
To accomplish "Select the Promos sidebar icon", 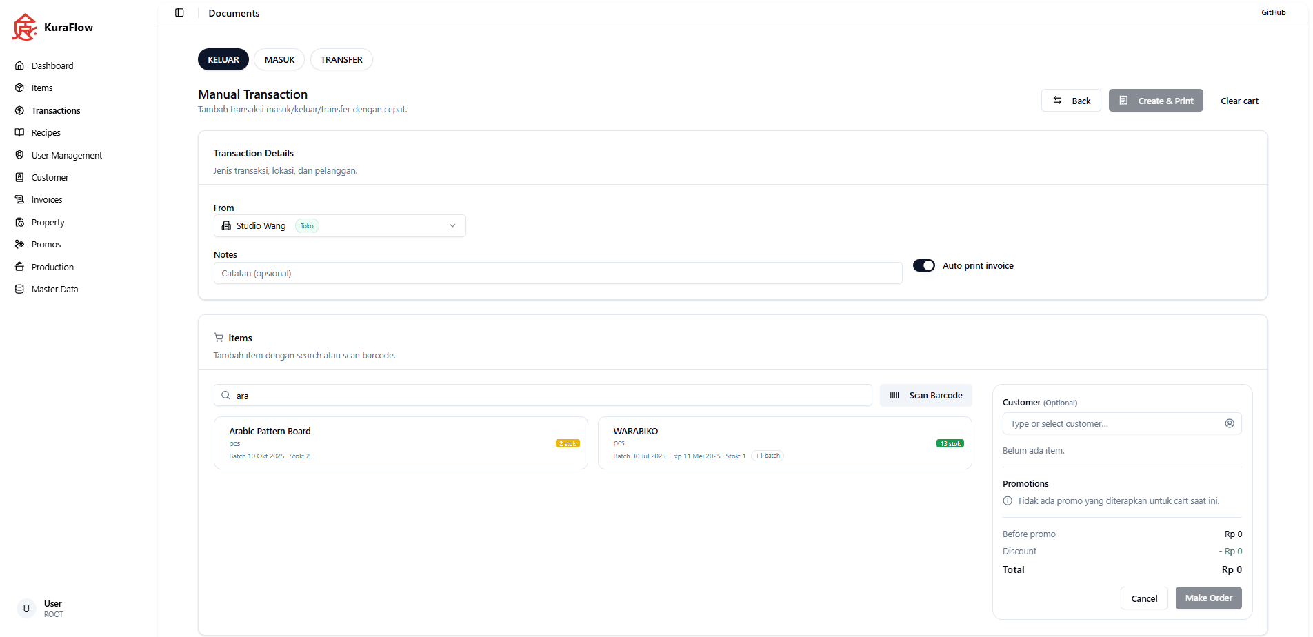I will pos(20,244).
